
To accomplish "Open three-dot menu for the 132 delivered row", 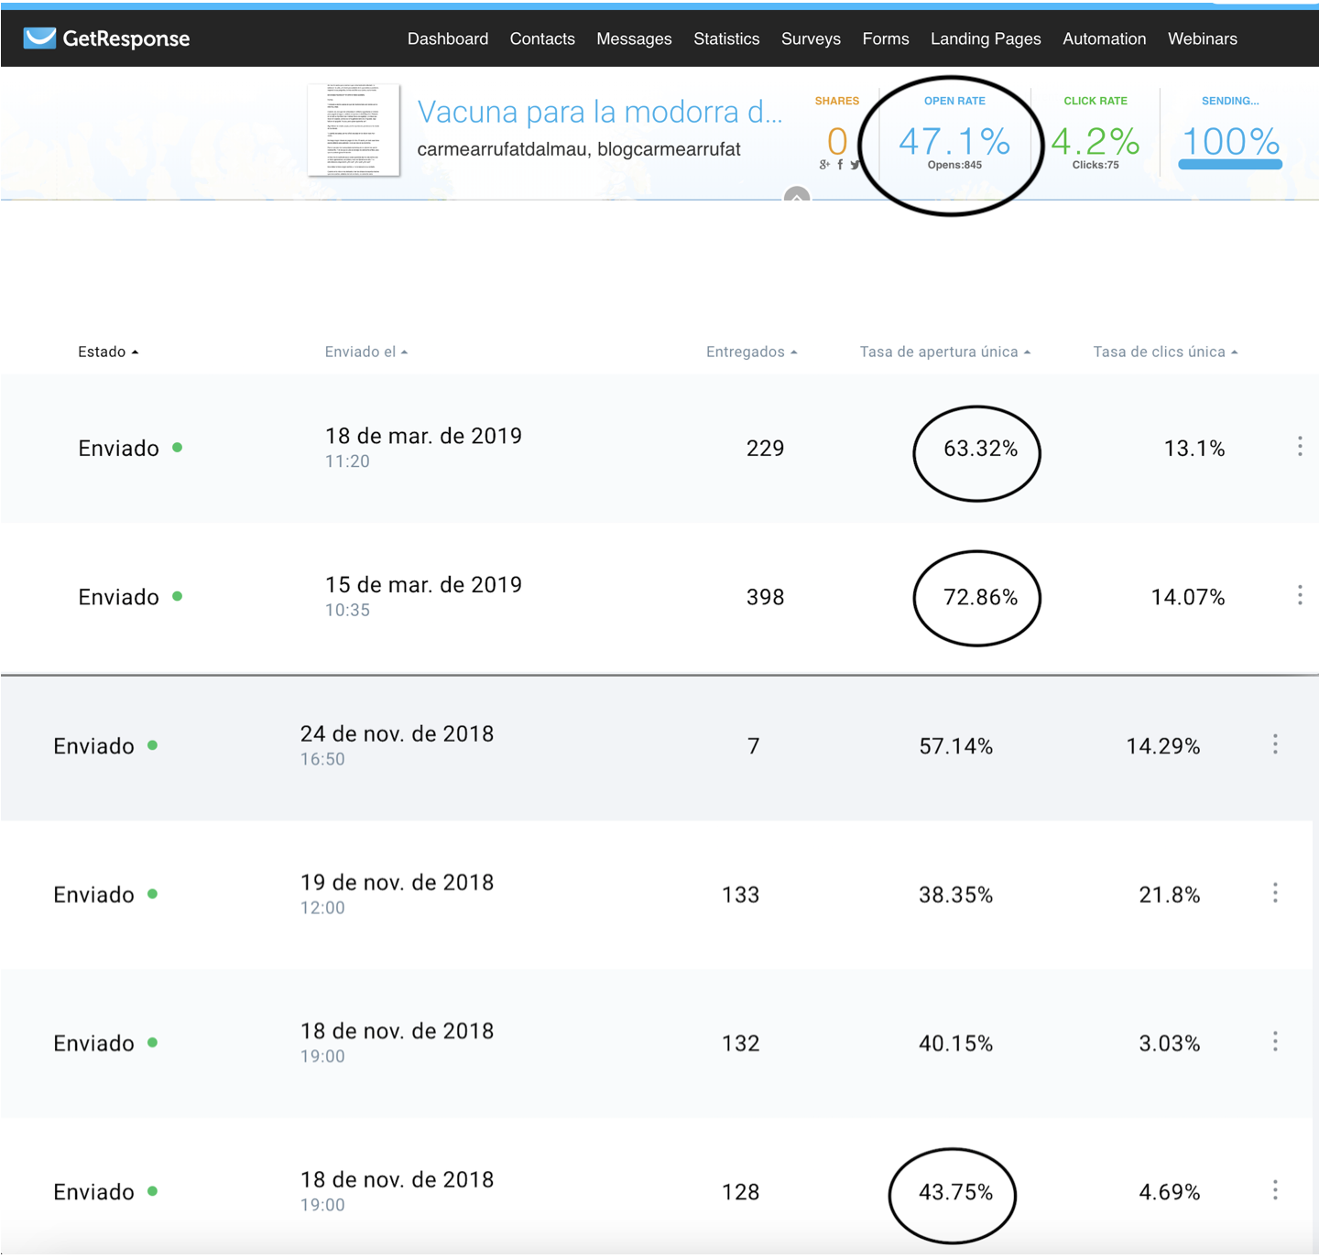I will [1275, 1042].
